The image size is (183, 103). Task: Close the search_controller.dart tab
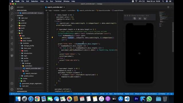(64, 7)
